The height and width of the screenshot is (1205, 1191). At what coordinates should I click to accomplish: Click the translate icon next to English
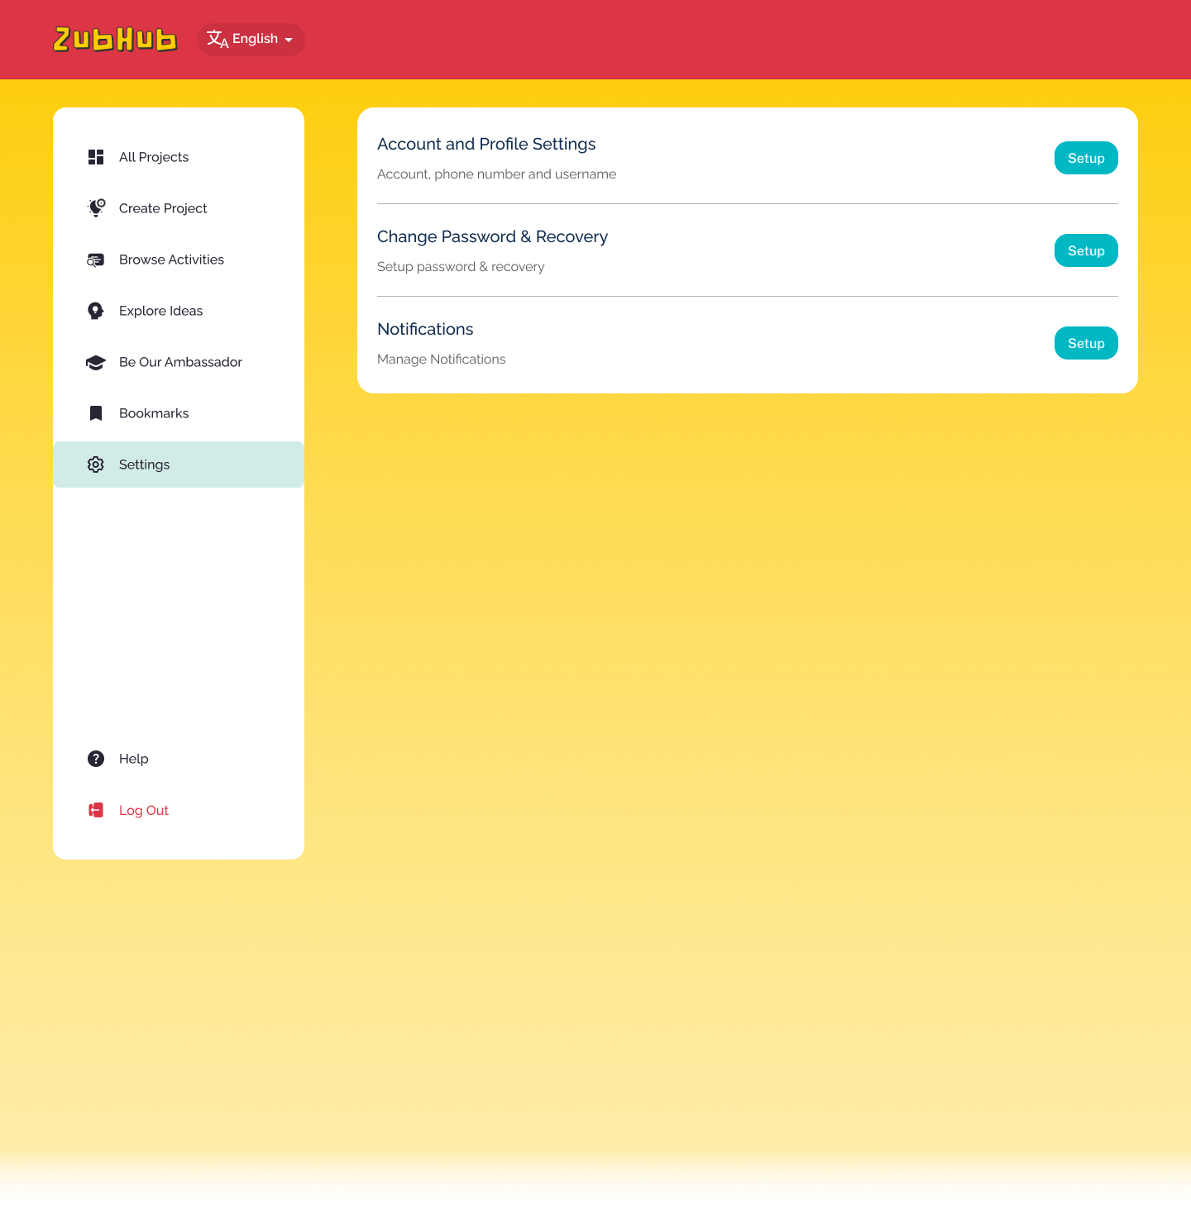(217, 39)
